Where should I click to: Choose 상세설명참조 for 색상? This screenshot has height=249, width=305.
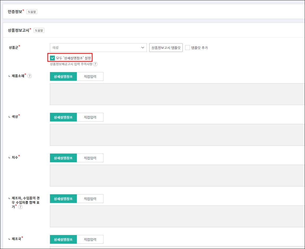click(63, 117)
